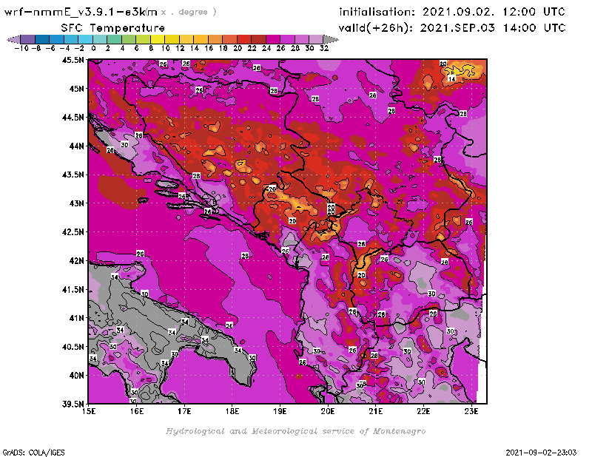
Task: Click the 20E longitude axis label
Action: point(328,411)
